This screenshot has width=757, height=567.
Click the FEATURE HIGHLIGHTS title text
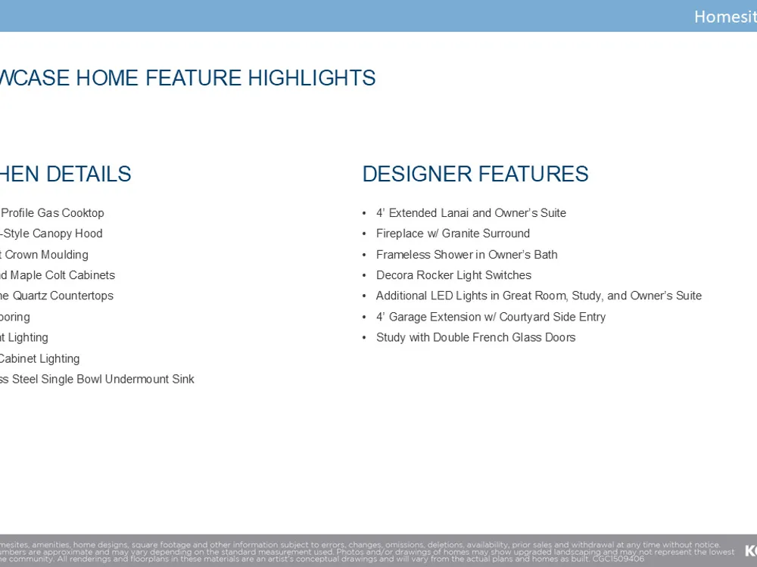pyautogui.click(x=188, y=78)
